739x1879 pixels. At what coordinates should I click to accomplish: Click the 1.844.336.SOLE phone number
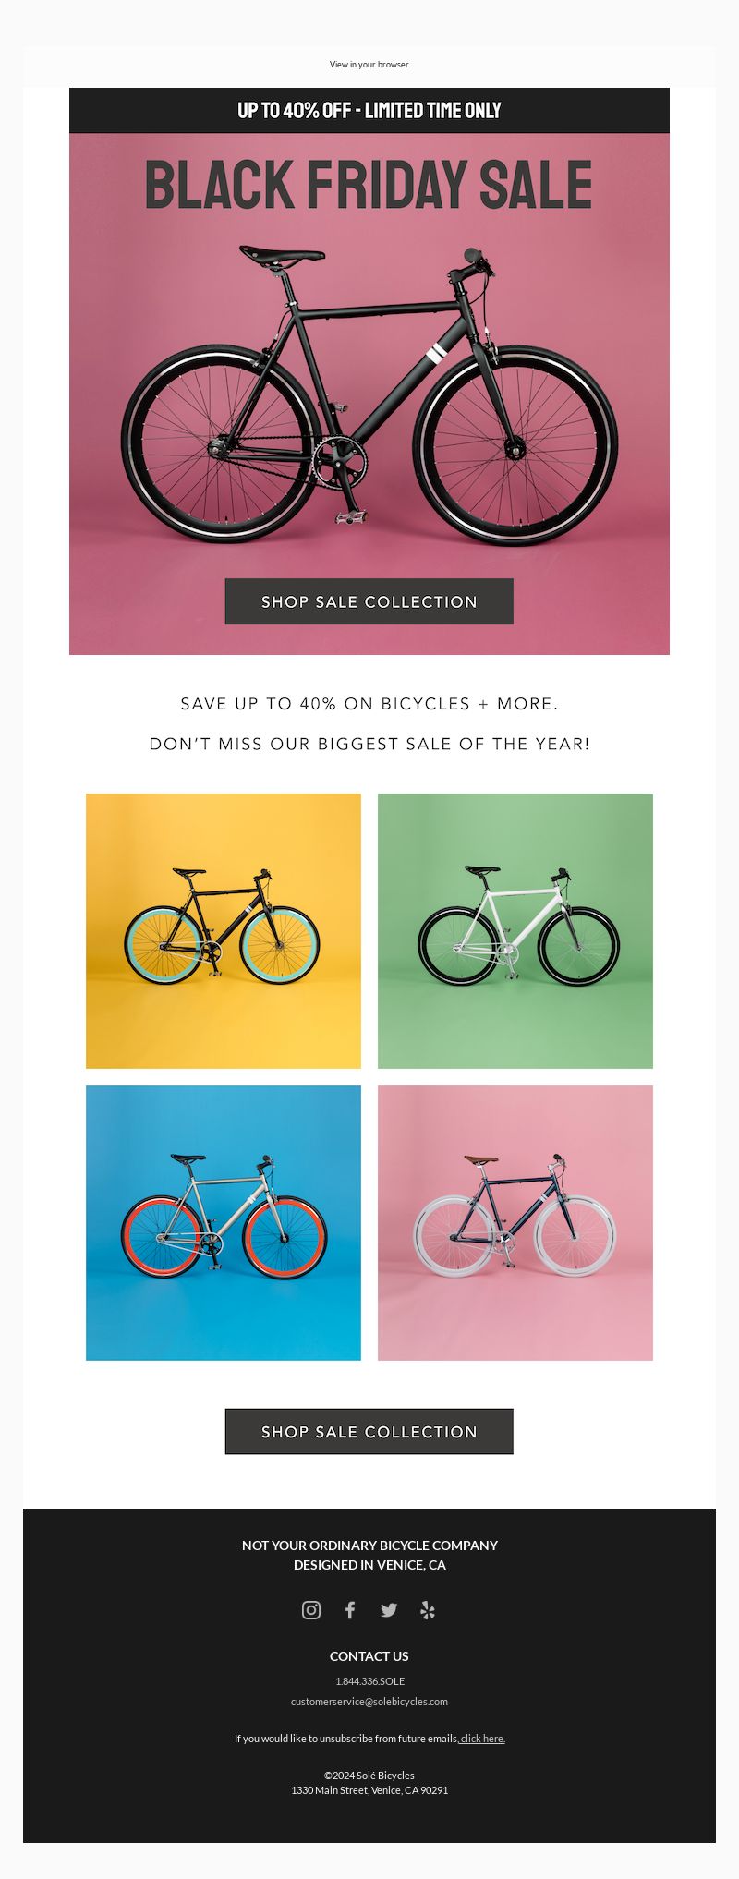[x=369, y=1680]
